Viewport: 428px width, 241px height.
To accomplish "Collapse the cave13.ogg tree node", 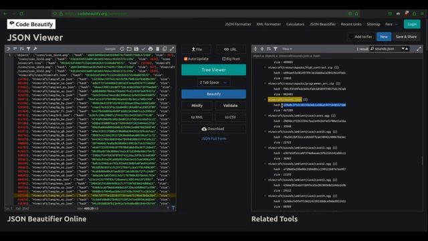I will pos(265,180).
